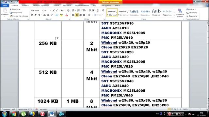Switch to the Рассылки tab

coord(67,6)
